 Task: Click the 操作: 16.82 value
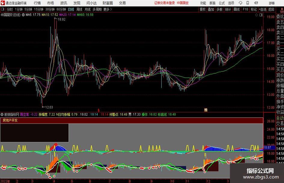click(149, 114)
